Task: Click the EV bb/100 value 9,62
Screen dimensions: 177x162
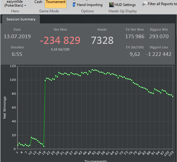Action: point(135,54)
